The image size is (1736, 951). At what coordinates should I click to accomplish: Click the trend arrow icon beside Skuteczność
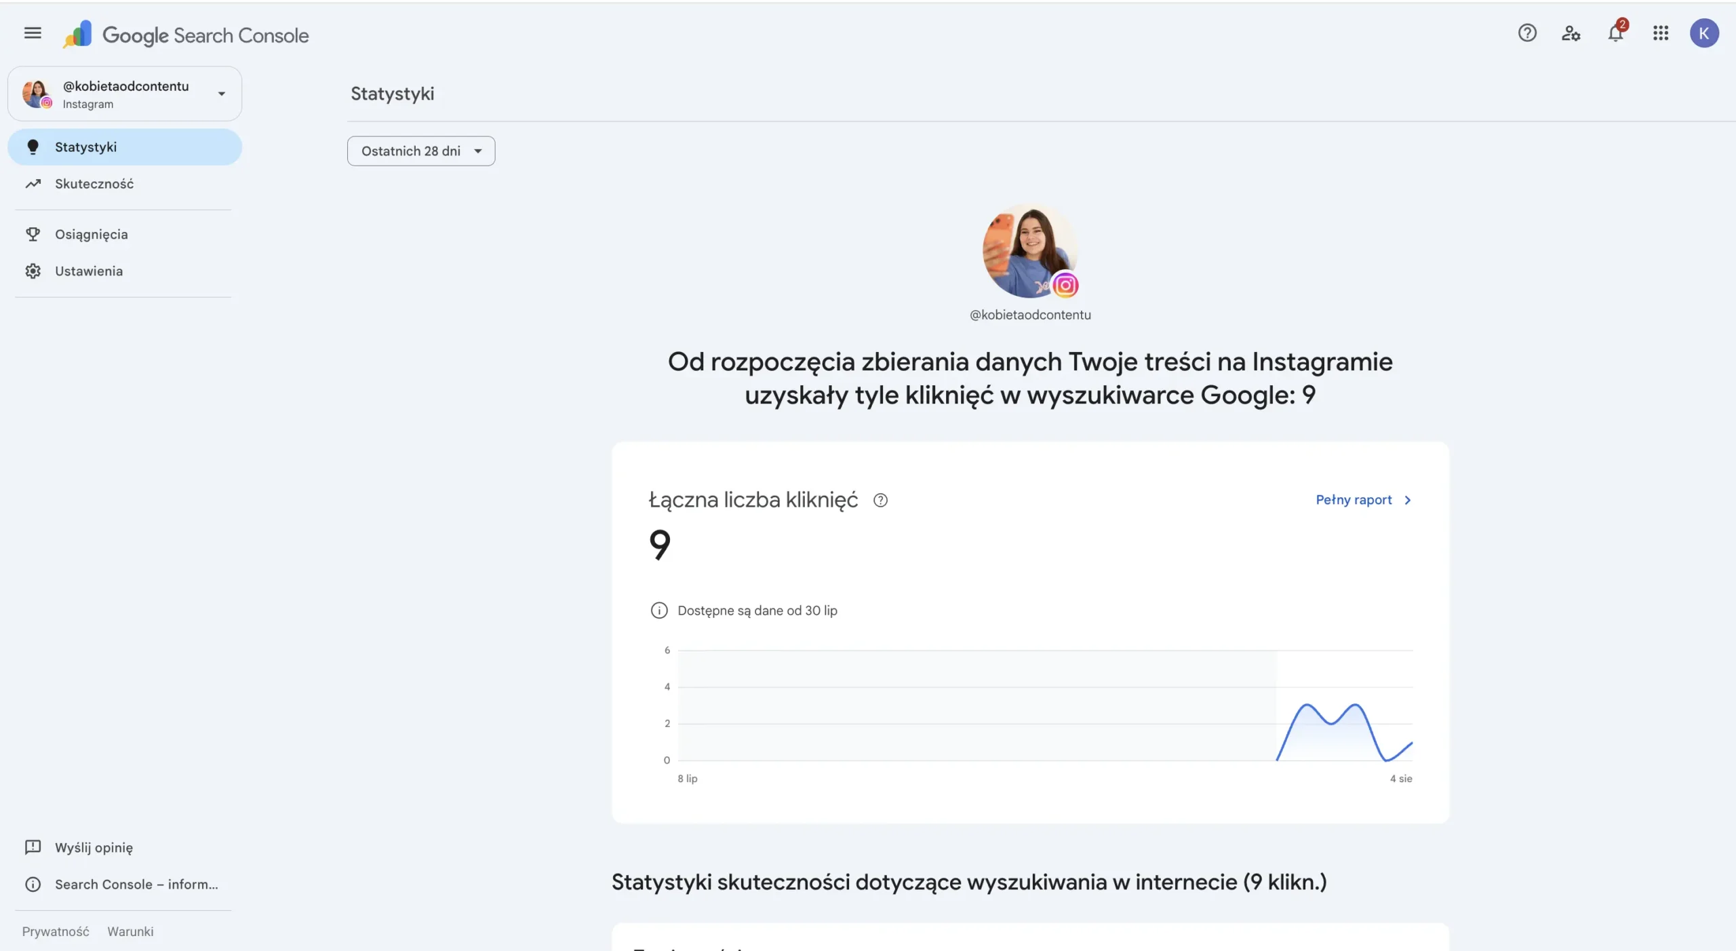(x=33, y=184)
